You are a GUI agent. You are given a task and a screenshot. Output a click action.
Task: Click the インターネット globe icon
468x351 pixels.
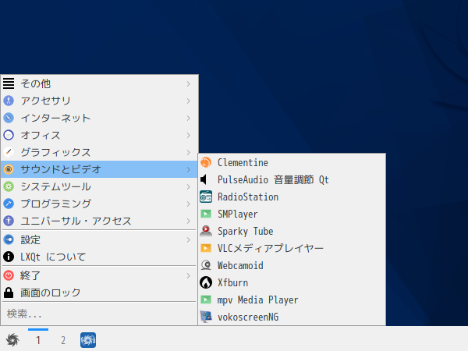click(9, 118)
